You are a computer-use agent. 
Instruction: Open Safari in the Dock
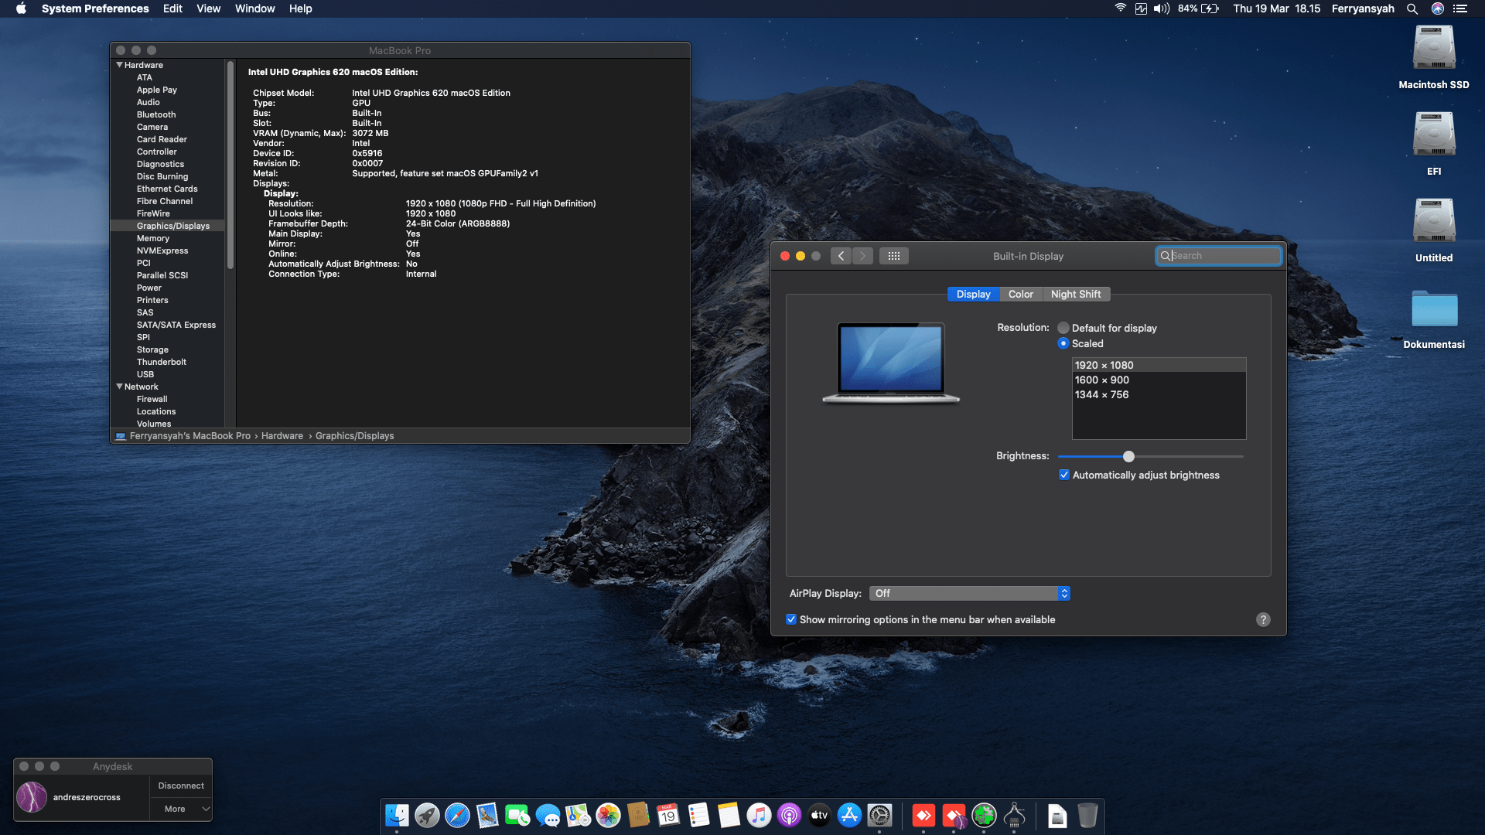pos(457,815)
